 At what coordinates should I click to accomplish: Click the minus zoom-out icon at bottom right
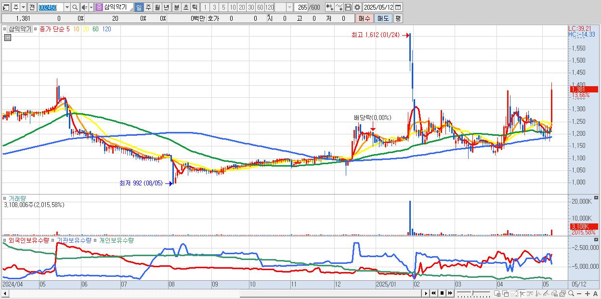[x=579, y=293]
